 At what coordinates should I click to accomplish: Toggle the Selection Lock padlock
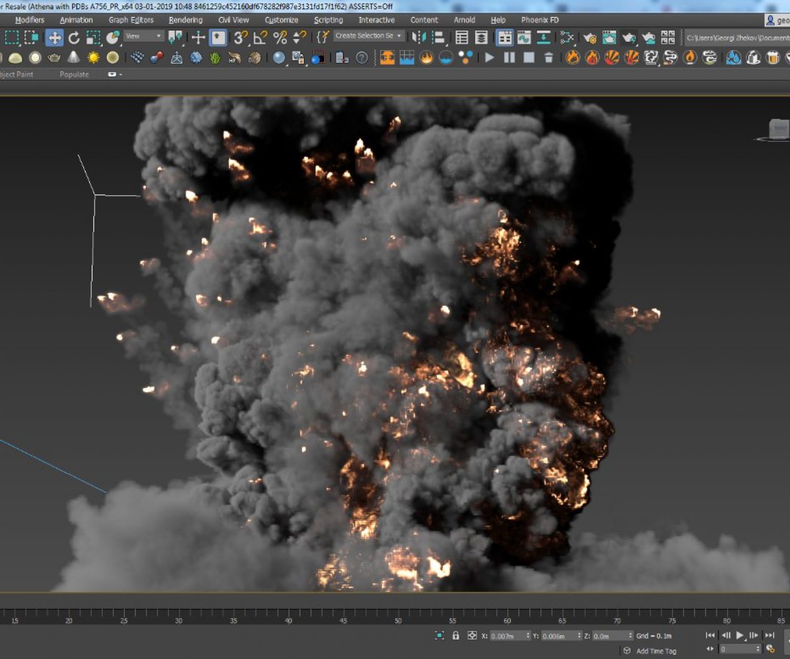coord(456,635)
